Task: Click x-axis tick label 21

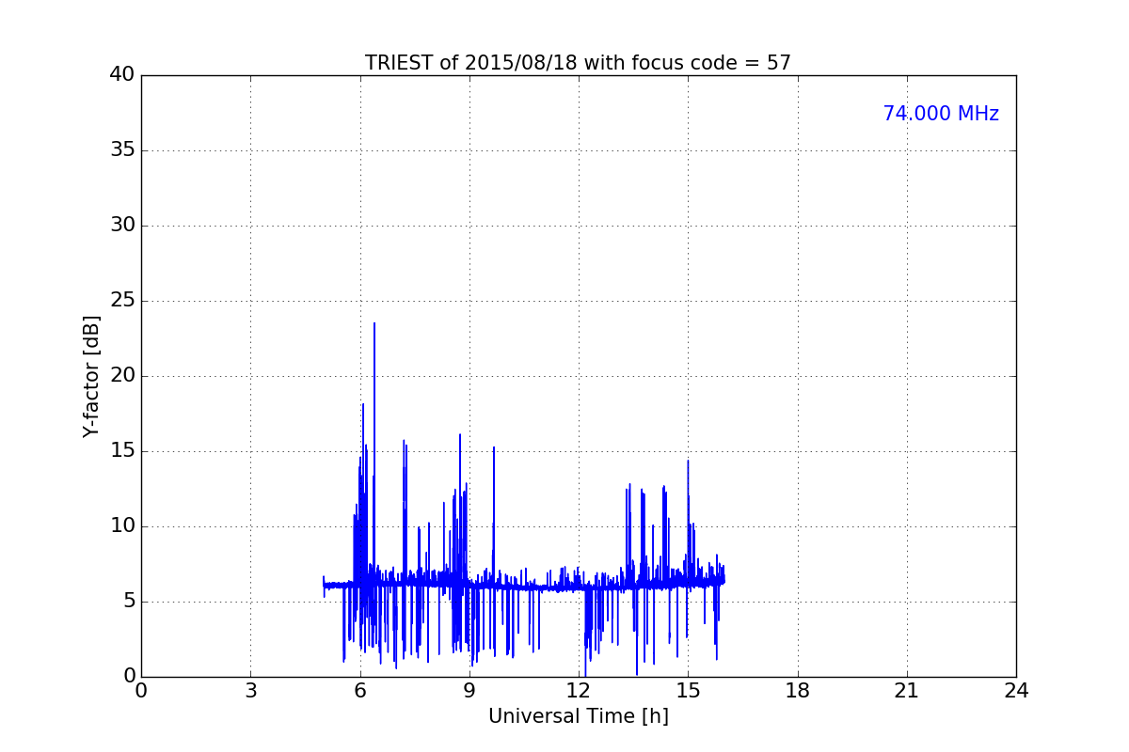Action: coord(907,691)
